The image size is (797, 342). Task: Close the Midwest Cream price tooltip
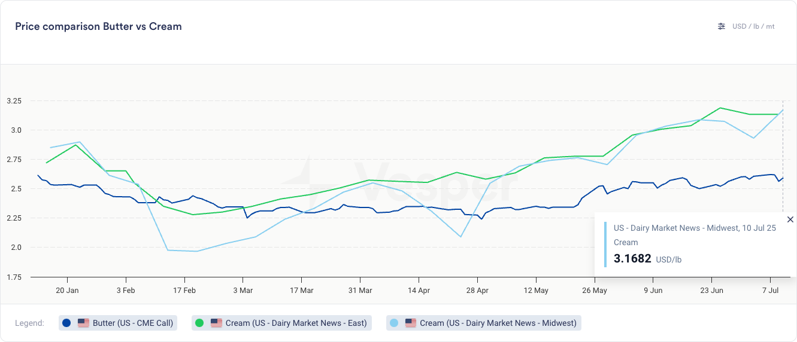[790, 219]
